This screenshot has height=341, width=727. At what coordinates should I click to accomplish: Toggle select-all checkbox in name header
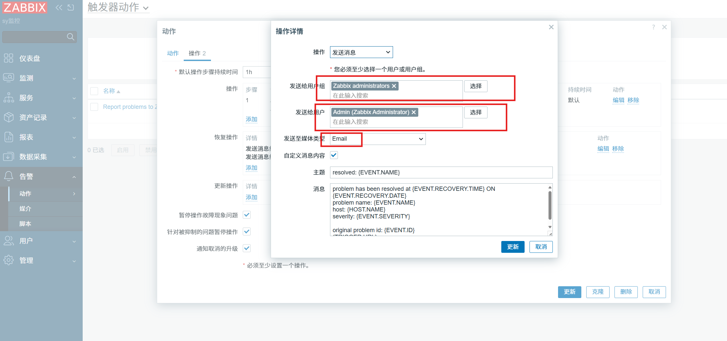click(94, 91)
